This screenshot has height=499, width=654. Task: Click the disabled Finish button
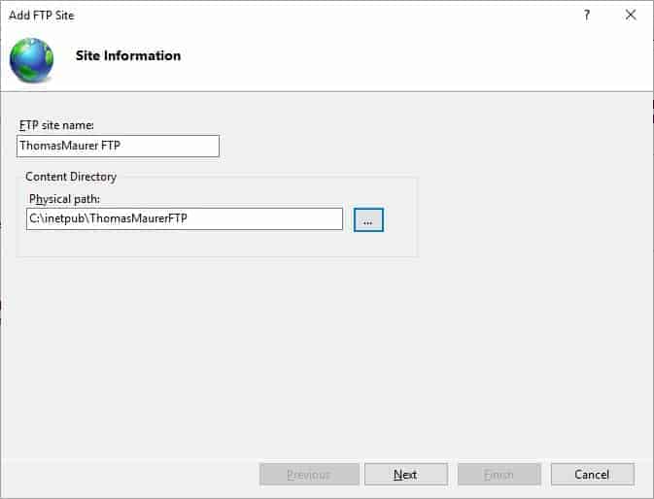[499, 474]
